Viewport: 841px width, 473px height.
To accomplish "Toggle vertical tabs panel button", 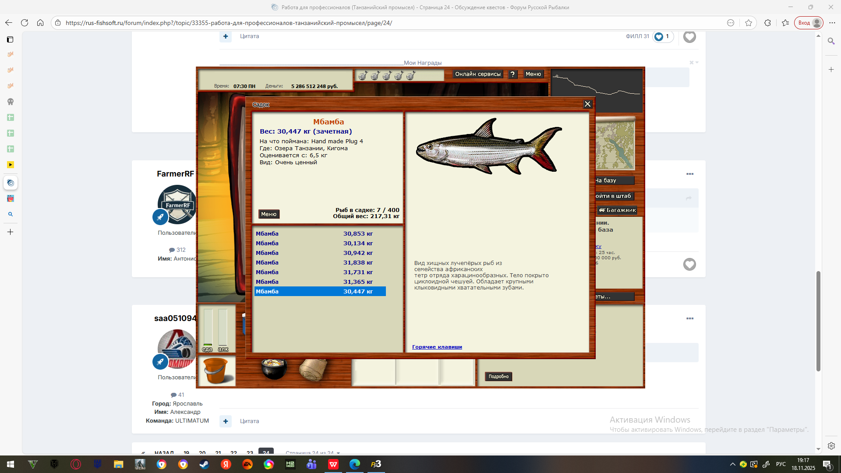I will tap(10, 39).
